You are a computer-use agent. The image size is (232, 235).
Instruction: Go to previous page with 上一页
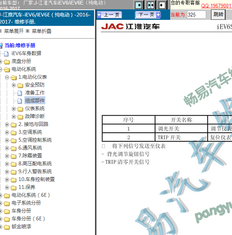click(109, 15)
